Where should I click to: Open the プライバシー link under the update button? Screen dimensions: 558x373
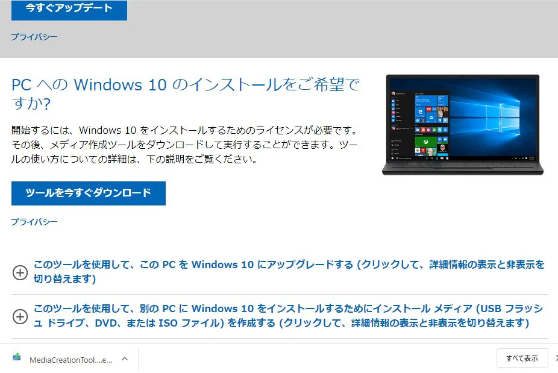pos(34,37)
